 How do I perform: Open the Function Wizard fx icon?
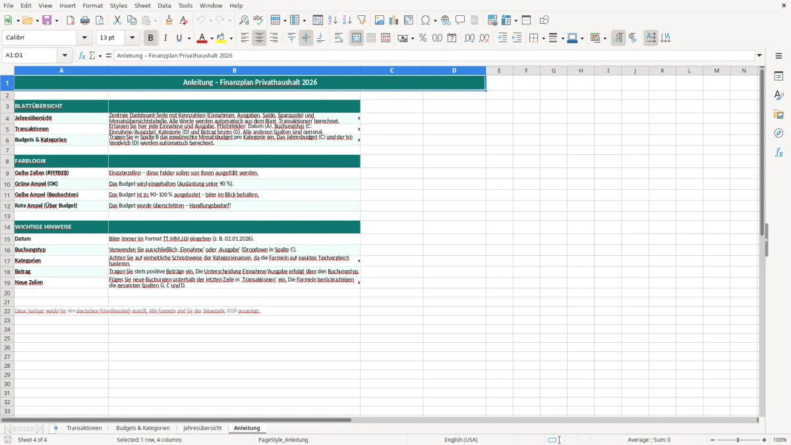[x=82, y=55]
